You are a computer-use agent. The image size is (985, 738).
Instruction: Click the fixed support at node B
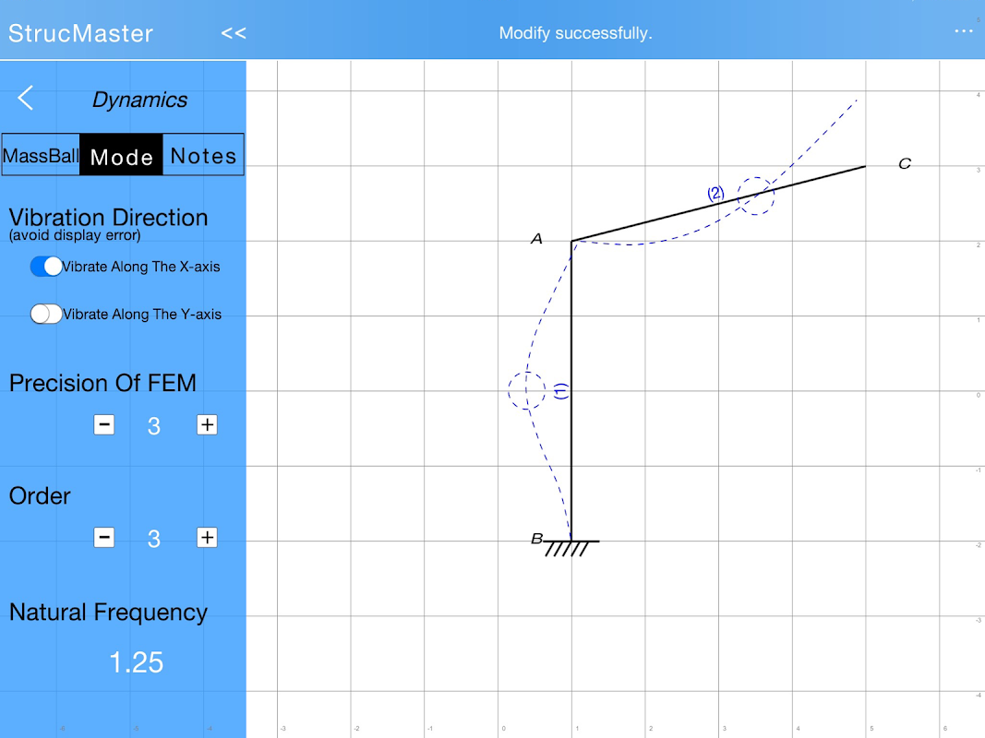tap(571, 548)
